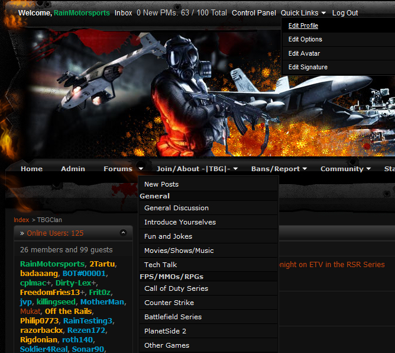Screen dimensions: 395x353
Task: Open user razorbackx profile
Action: 41,330
